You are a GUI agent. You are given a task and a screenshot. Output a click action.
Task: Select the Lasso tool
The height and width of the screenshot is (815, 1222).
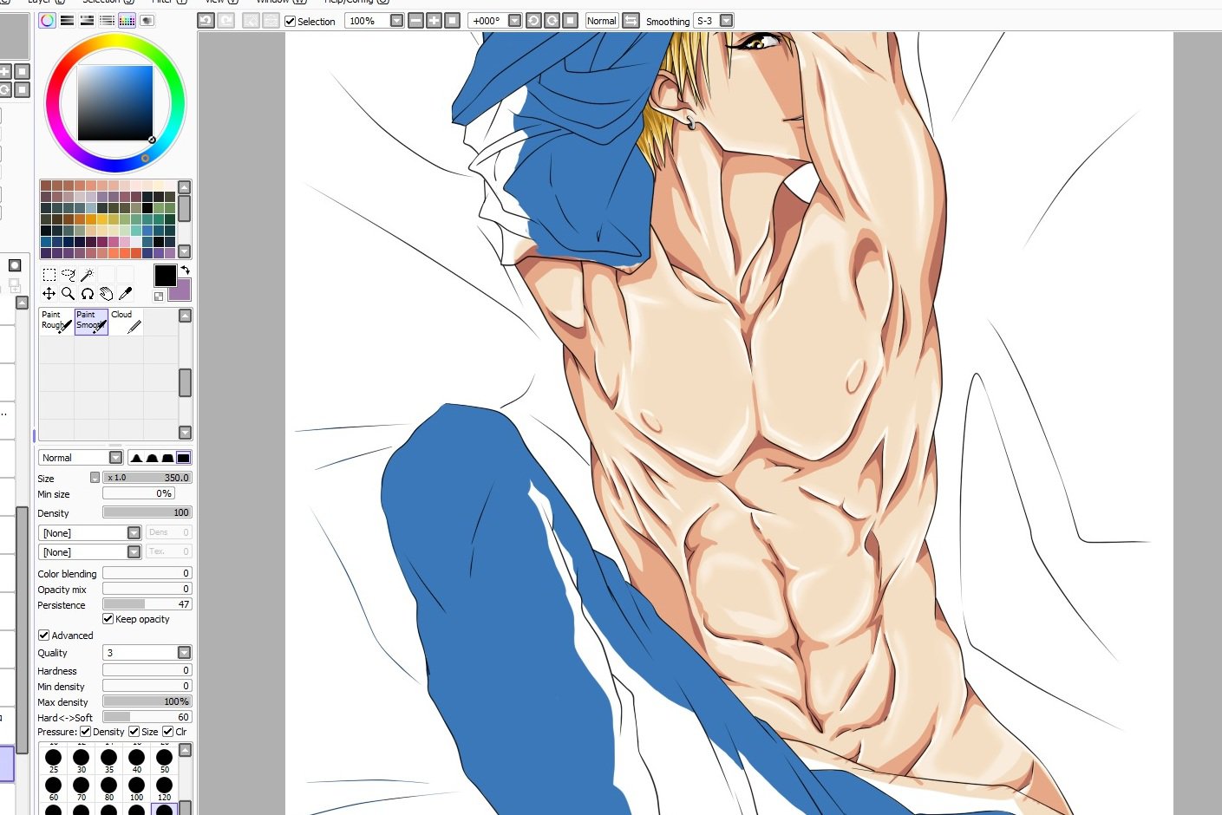(69, 275)
